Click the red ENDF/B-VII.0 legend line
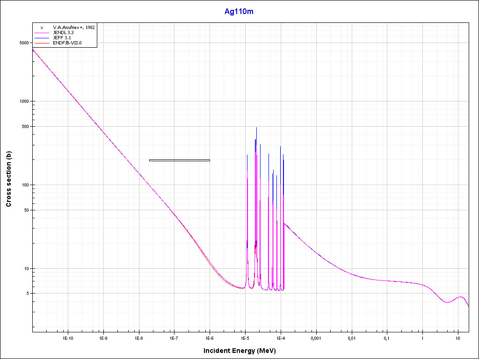The image size is (479, 359). [x=42, y=43]
